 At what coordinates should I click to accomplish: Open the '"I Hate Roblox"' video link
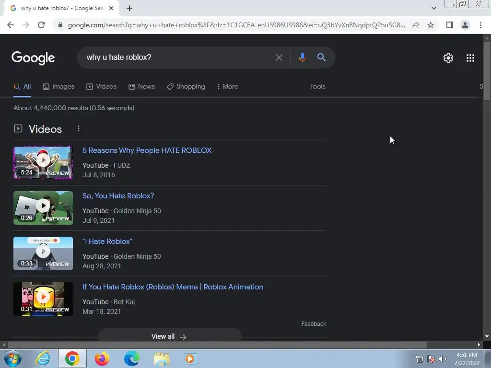click(x=107, y=241)
